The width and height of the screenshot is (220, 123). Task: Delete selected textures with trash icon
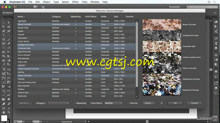coord(162,103)
